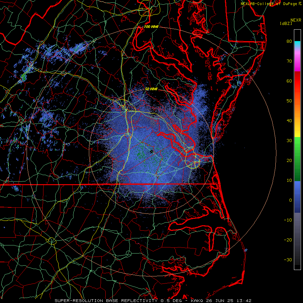Click the KAKQ radar site marker at map center
The image size is (303, 303).
click(151, 151)
